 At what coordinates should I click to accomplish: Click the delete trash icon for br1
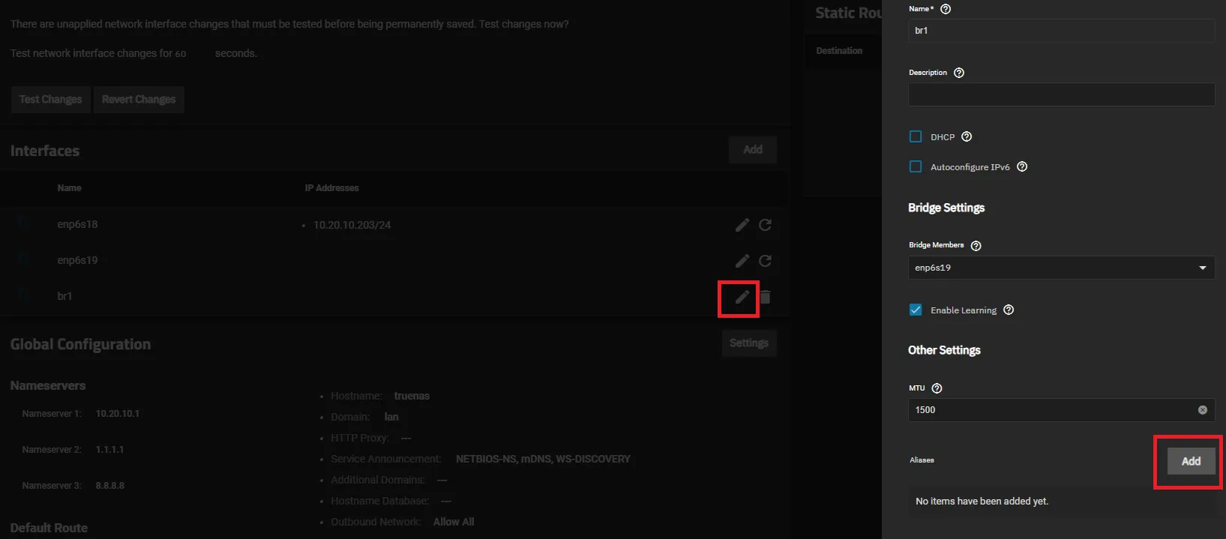point(765,298)
